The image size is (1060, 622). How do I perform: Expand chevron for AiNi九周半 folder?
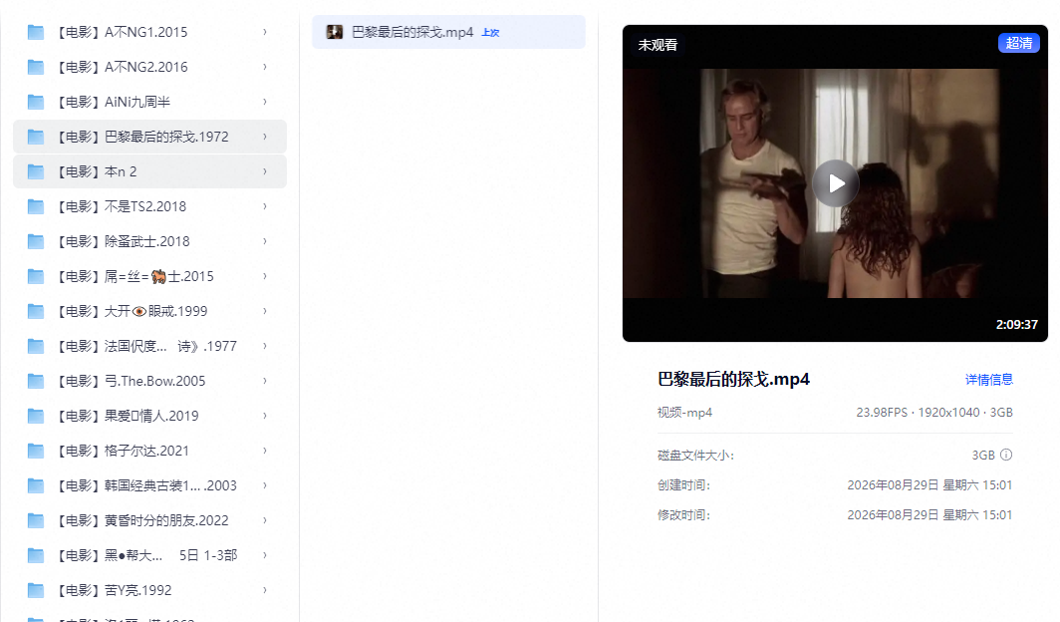pos(265,102)
